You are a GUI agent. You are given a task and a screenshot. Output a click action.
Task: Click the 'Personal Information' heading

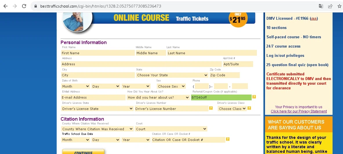click(x=84, y=42)
